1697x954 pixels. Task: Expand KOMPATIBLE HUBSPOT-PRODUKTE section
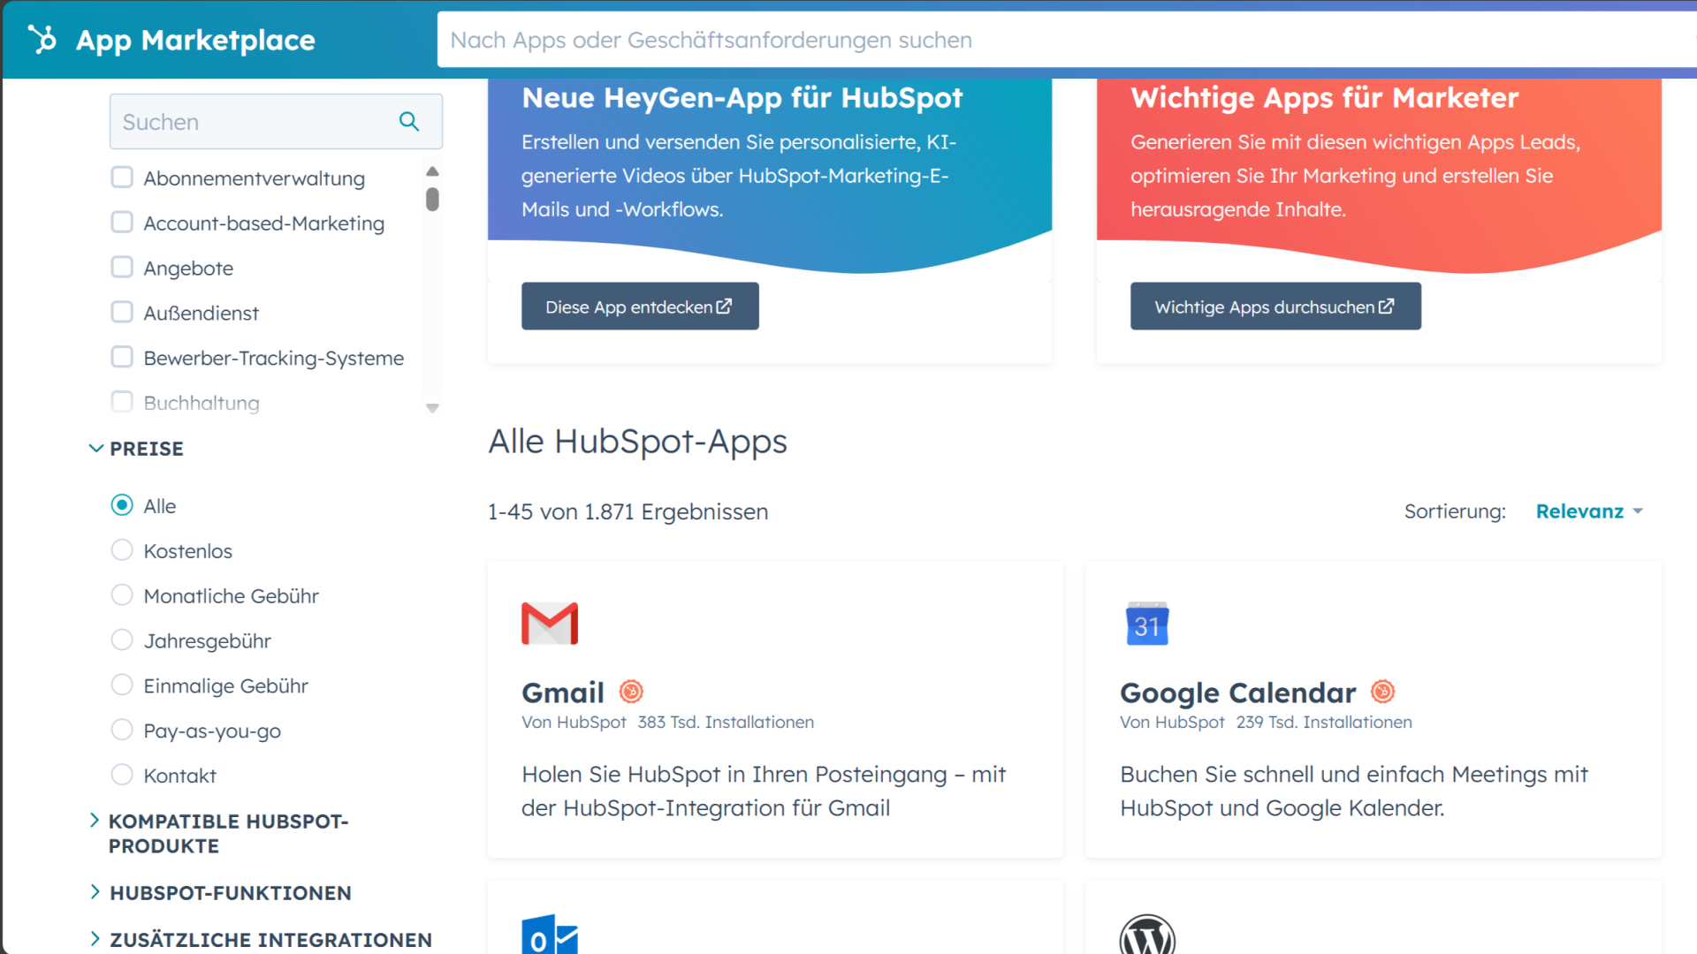[x=219, y=833]
